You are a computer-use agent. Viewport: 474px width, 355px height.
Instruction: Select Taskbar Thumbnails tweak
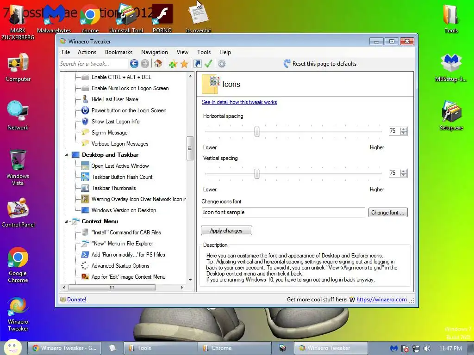[x=114, y=188]
